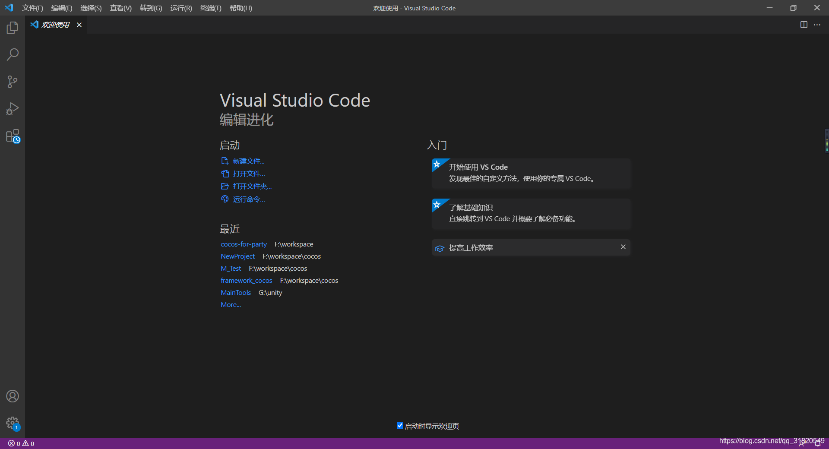Open the Run and Debug view
Viewport: 829px width, 449px height.
click(x=13, y=109)
